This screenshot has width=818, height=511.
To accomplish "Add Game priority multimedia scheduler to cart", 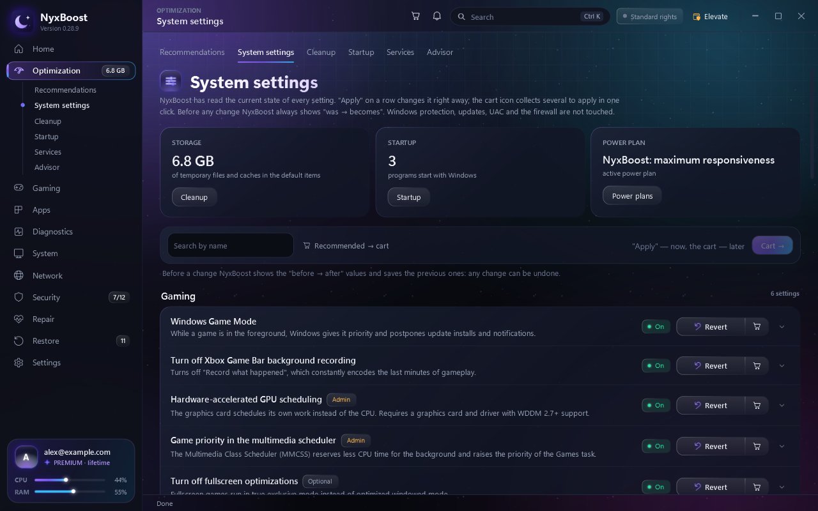I will pos(757,446).
